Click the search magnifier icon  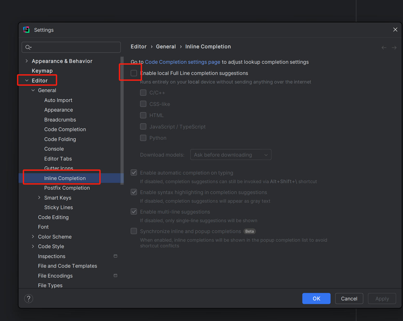(28, 47)
